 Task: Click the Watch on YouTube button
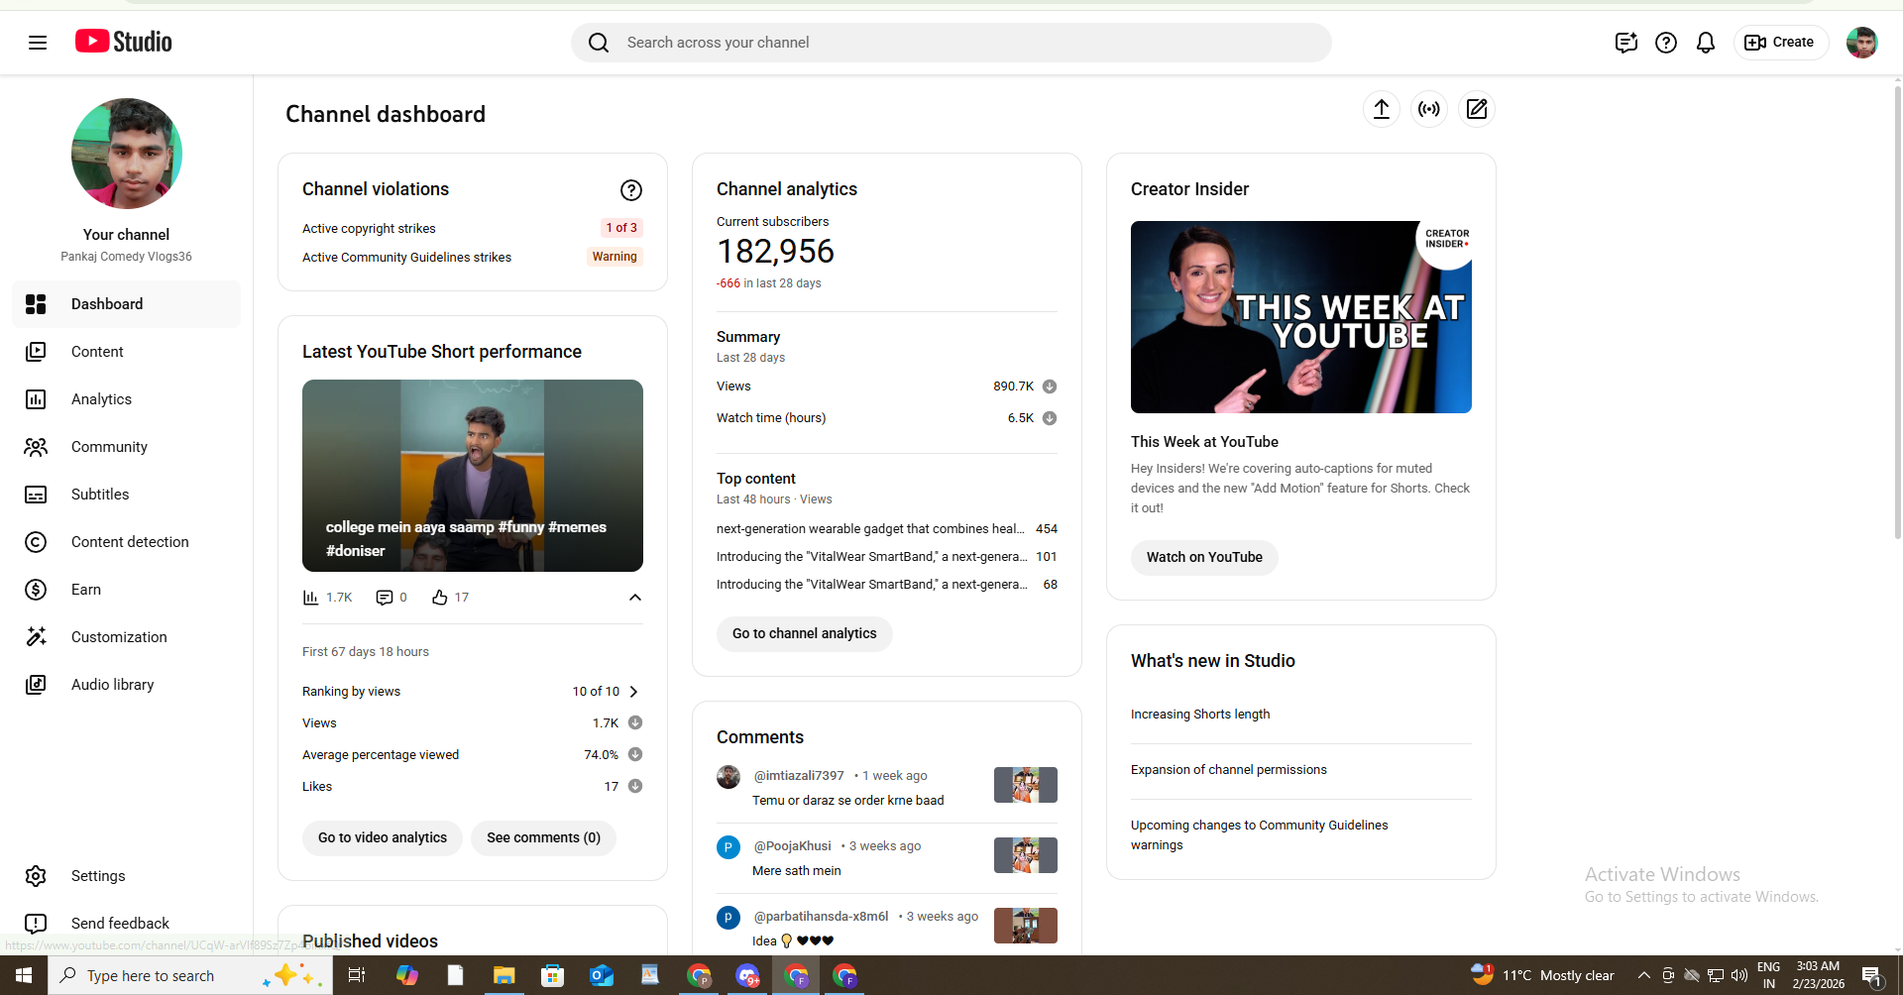pyautogui.click(x=1203, y=557)
